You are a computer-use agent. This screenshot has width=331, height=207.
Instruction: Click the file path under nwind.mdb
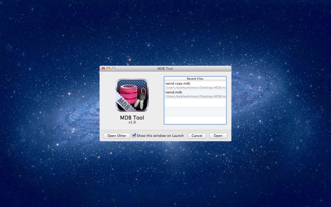pyautogui.click(x=195, y=96)
